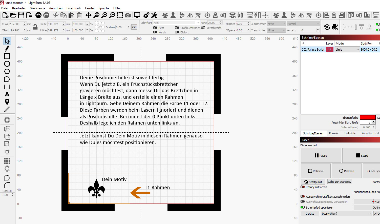The image size is (380, 224).
Task: Select the Draw Lines pencil tool
Action: [7, 48]
